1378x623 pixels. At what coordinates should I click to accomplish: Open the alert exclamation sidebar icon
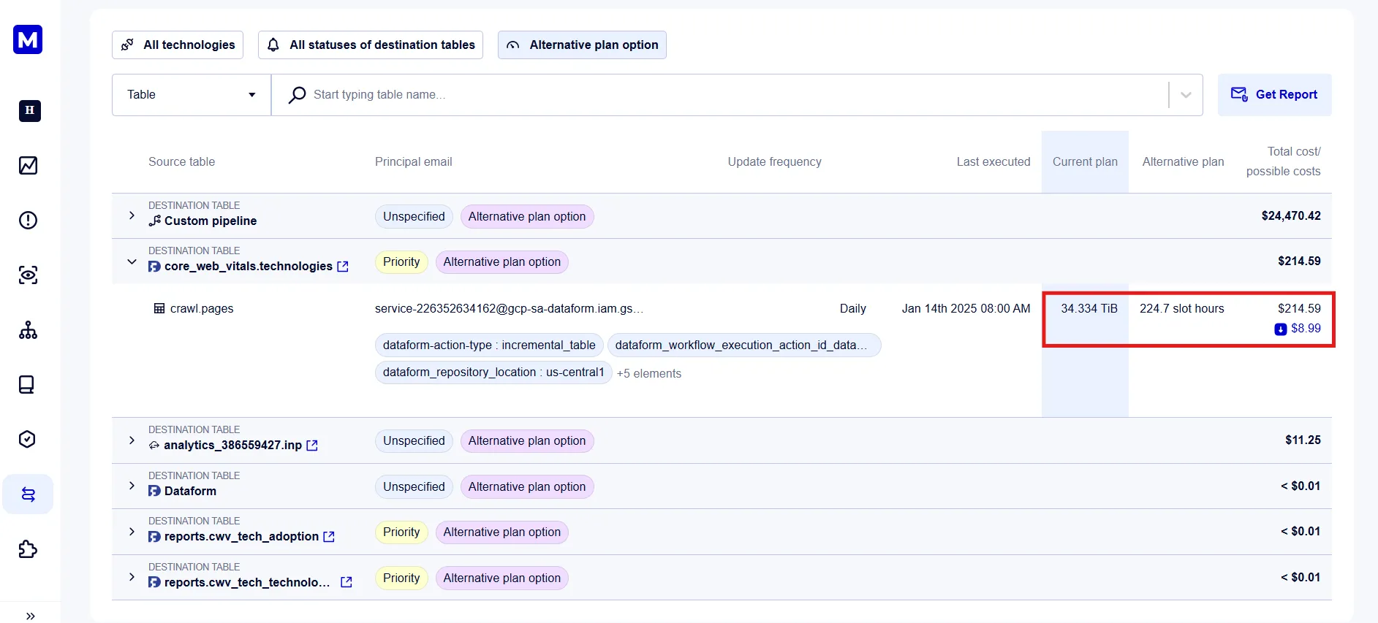28,220
